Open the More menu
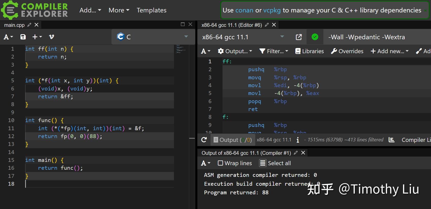Image resolution: width=431 pixels, height=209 pixels. click(x=119, y=10)
